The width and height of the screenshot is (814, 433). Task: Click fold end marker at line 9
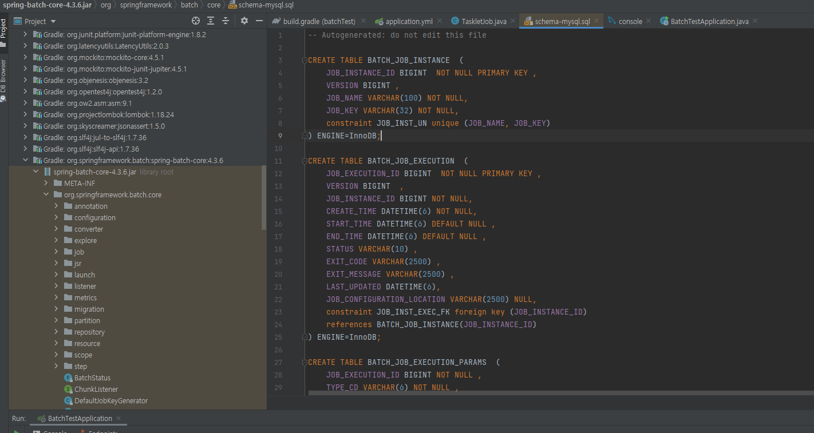point(304,136)
